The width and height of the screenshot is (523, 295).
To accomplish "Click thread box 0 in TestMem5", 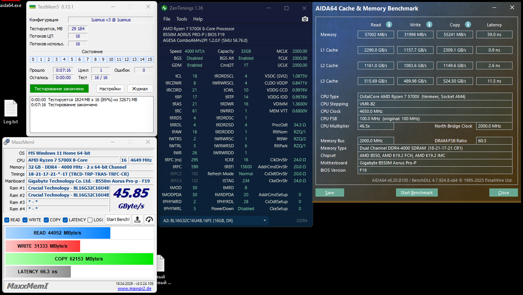I will (x=33, y=59).
